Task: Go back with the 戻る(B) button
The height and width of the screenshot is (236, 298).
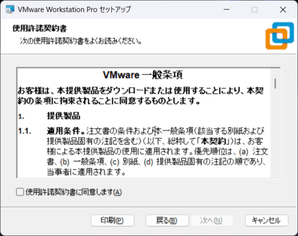Action: pos(167,220)
